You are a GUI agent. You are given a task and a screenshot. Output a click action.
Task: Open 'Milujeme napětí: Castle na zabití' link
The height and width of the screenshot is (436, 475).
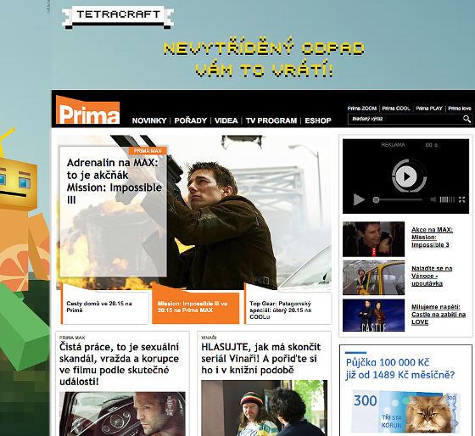[439, 315]
